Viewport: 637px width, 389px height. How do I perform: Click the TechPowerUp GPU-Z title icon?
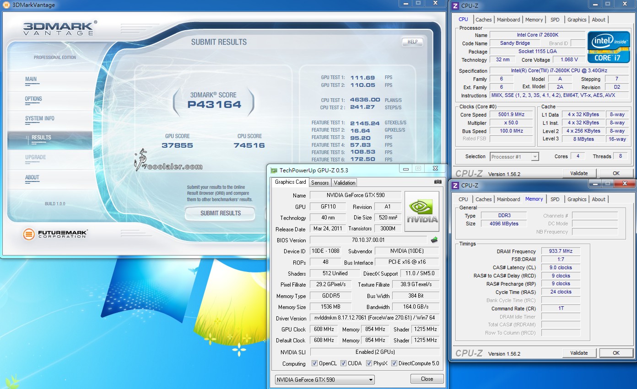point(274,170)
